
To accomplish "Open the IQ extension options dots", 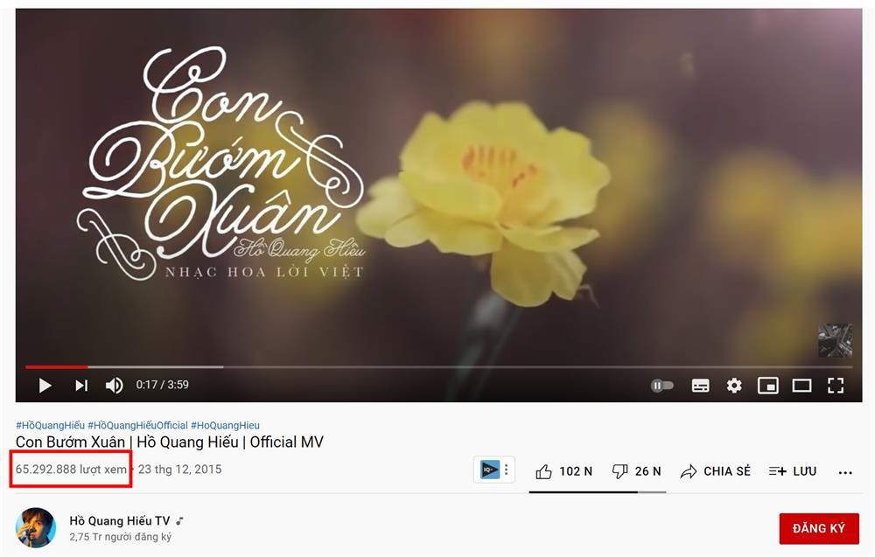I will (x=506, y=470).
